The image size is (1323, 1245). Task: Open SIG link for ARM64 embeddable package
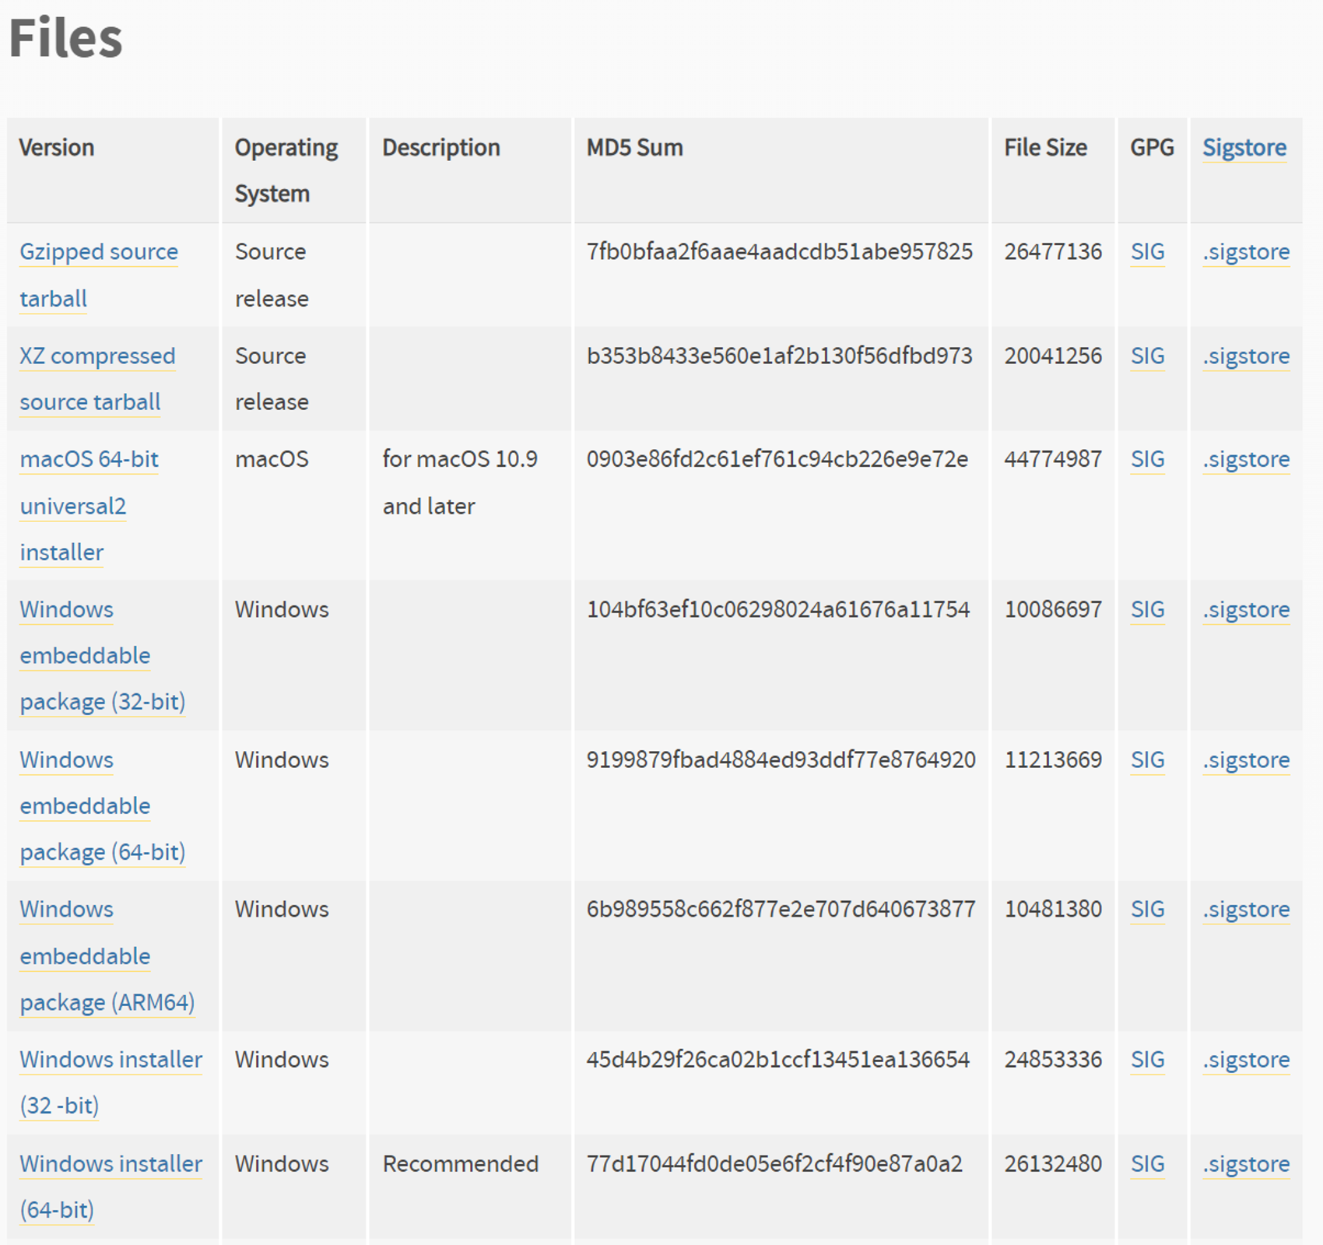tap(1148, 910)
